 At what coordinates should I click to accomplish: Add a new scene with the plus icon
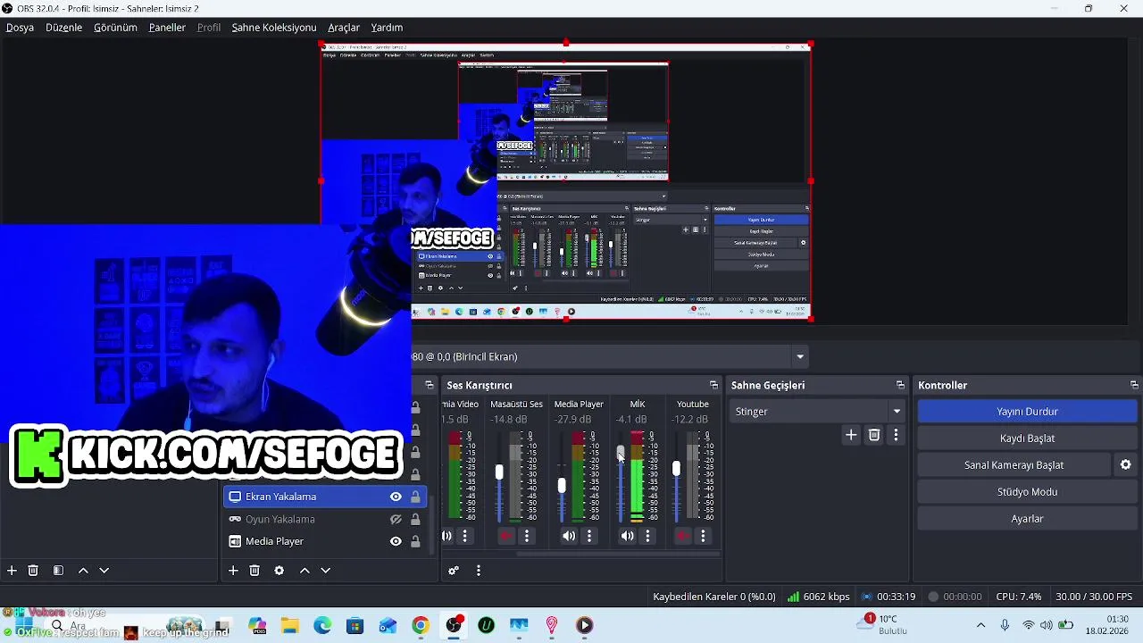12,571
